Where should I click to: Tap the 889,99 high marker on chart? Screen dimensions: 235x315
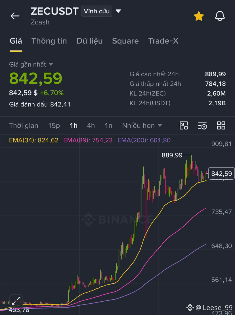point(172,155)
